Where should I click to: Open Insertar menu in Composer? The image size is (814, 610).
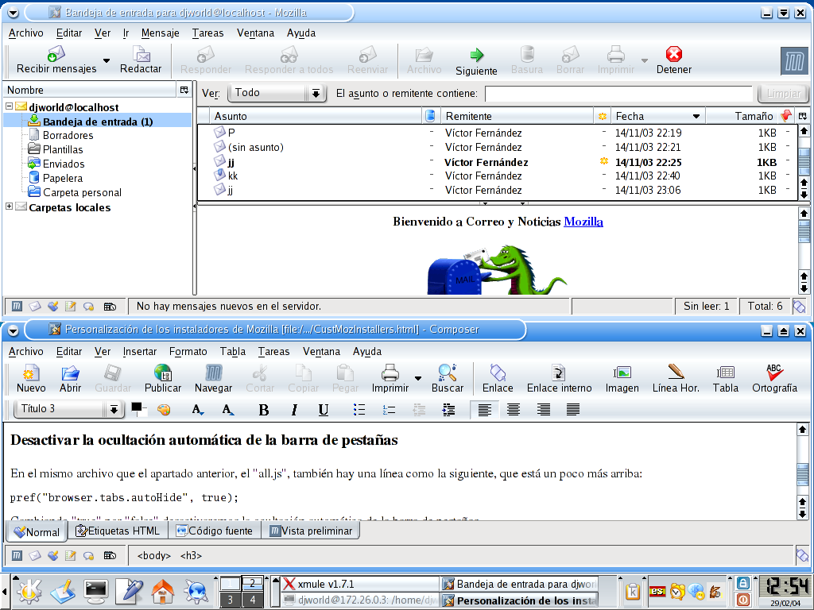[140, 351]
